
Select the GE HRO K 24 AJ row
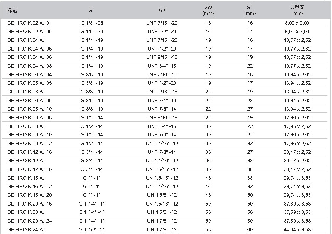click(x=165, y=229)
